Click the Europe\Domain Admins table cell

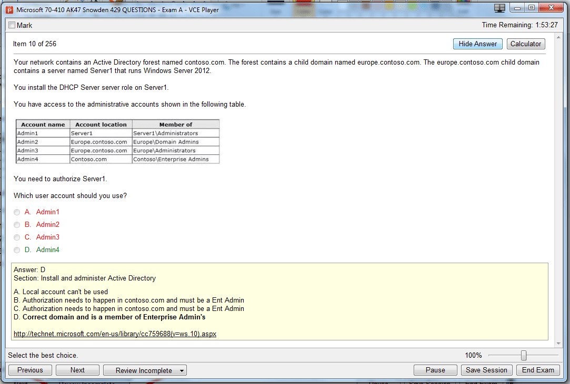point(176,142)
